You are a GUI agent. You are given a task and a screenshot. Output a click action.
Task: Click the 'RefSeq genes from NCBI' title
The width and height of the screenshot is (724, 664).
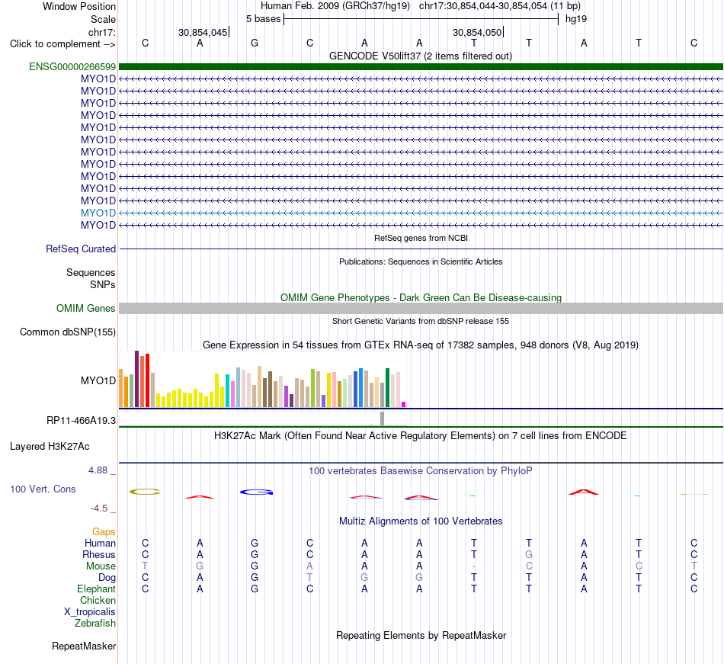coord(421,239)
